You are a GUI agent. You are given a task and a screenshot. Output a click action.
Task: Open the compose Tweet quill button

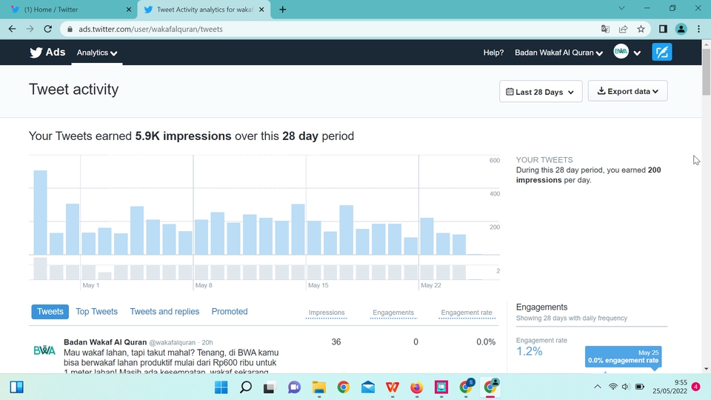pyautogui.click(x=661, y=52)
